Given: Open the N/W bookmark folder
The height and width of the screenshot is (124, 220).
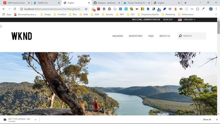Looking at the screenshot, I should coord(84,14).
